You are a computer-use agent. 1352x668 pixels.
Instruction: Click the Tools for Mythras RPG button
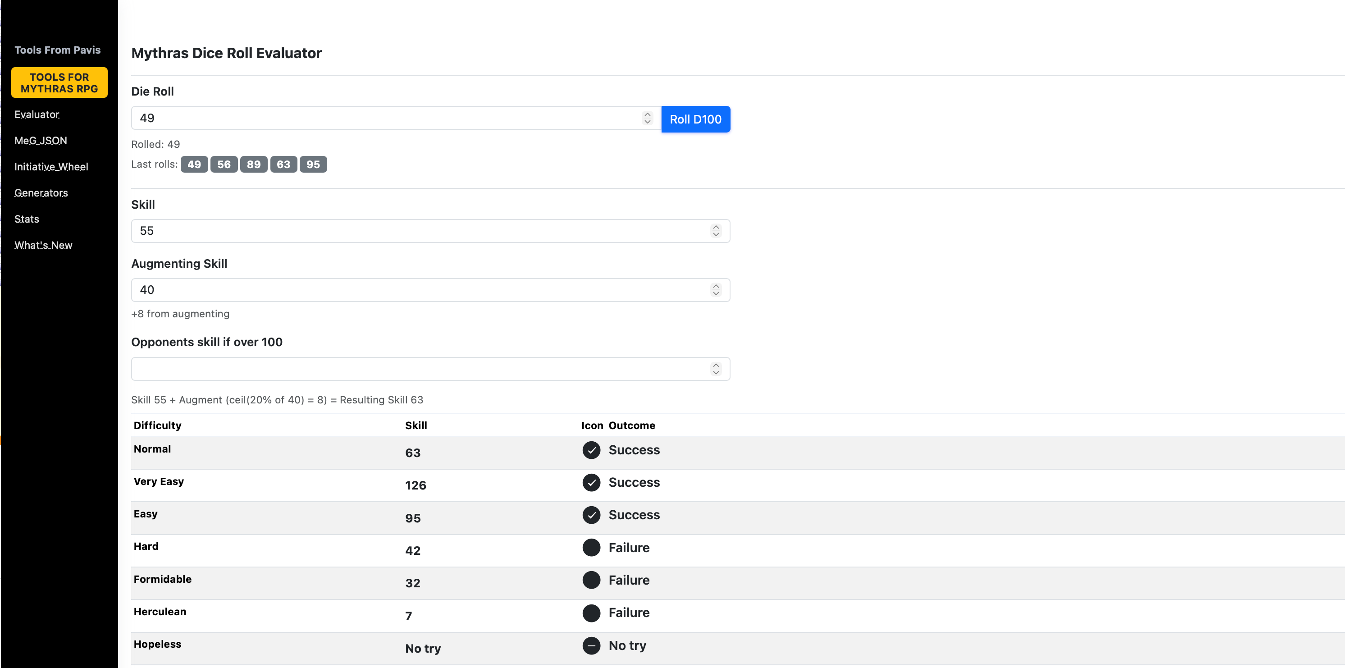coord(59,83)
